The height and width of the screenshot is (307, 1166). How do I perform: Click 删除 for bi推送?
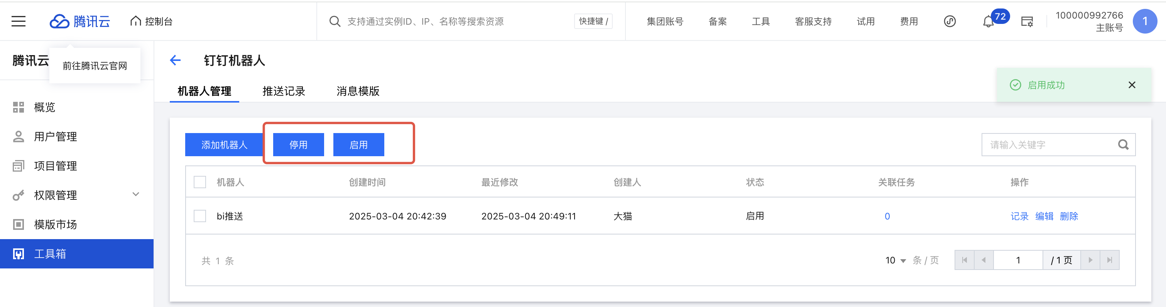point(1069,216)
